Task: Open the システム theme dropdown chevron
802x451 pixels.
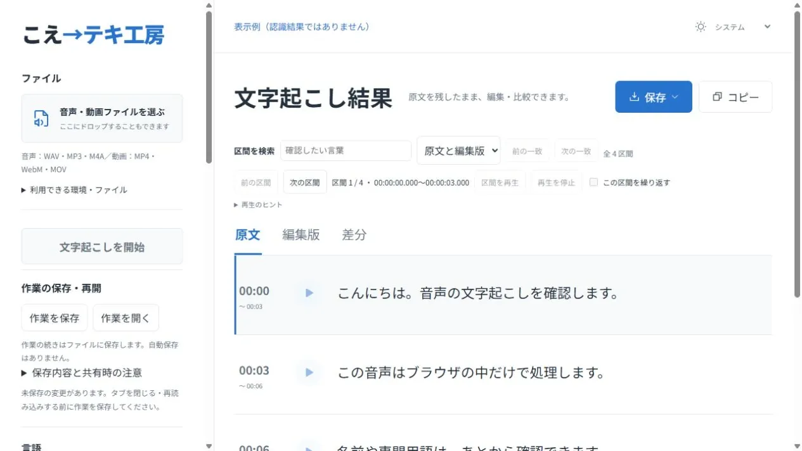Action: [767, 27]
